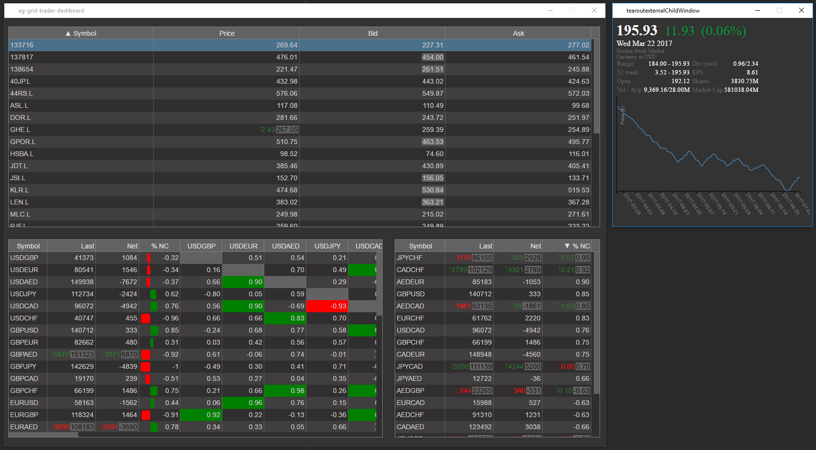The width and height of the screenshot is (816, 450).
Task: Click right FX grid vertical scrollbar thumb
Action: [596, 323]
